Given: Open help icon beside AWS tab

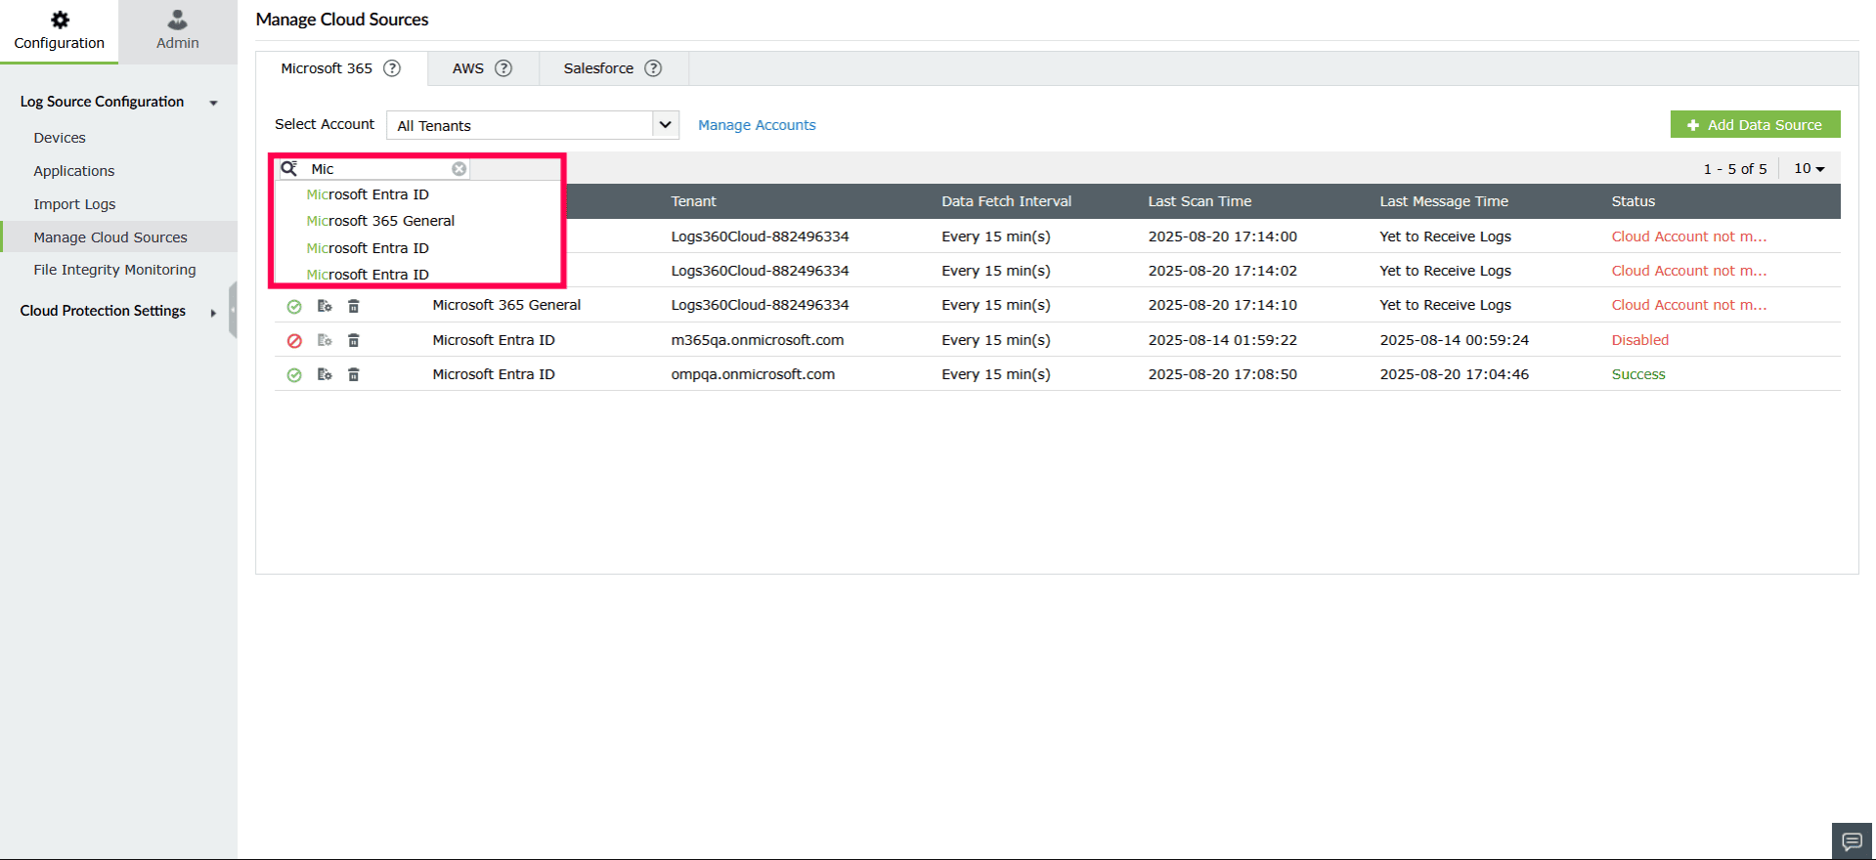Looking at the screenshot, I should click(x=503, y=68).
